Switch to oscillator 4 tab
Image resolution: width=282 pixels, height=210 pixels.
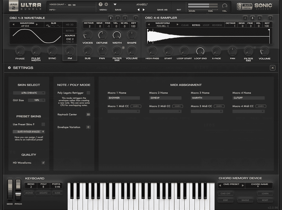pyautogui.click(x=245, y=18)
